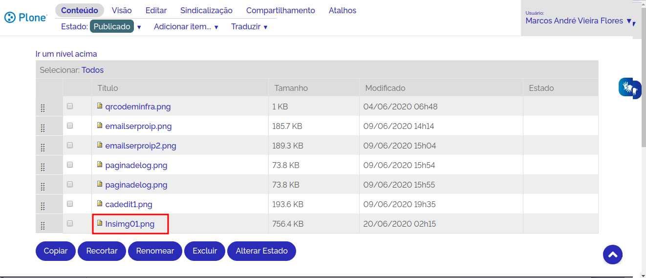Open the cadedit1.png file link

pos(129,204)
